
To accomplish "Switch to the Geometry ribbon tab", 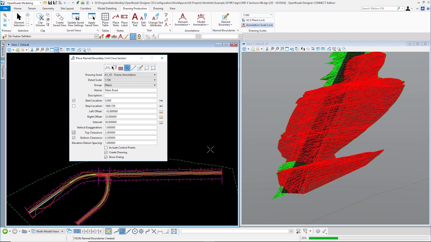I will 48,8.
